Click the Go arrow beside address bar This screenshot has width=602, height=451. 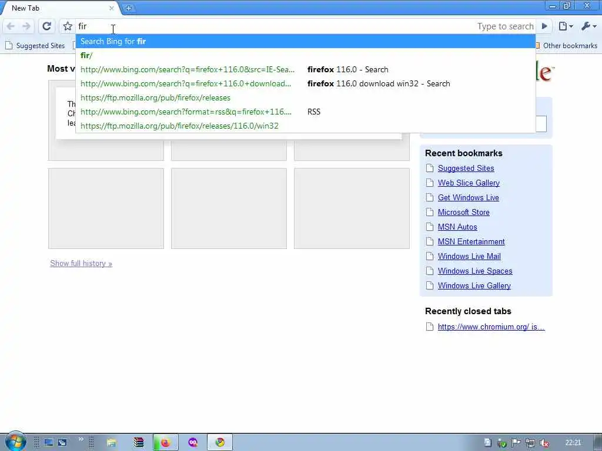click(x=544, y=26)
